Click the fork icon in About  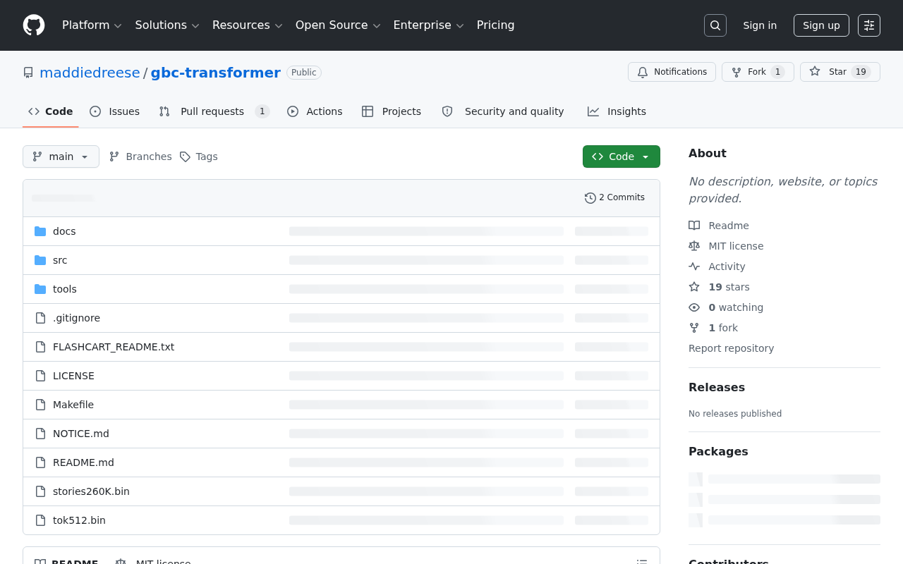click(x=694, y=328)
